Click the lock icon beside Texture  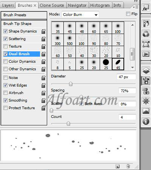[x=43, y=46]
